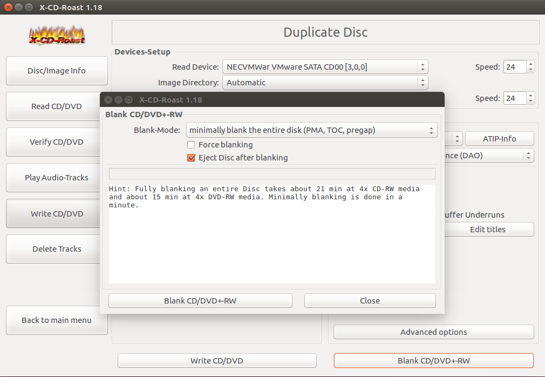Click the Devices-Setup label
545x377 pixels.
pyautogui.click(x=142, y=52)
